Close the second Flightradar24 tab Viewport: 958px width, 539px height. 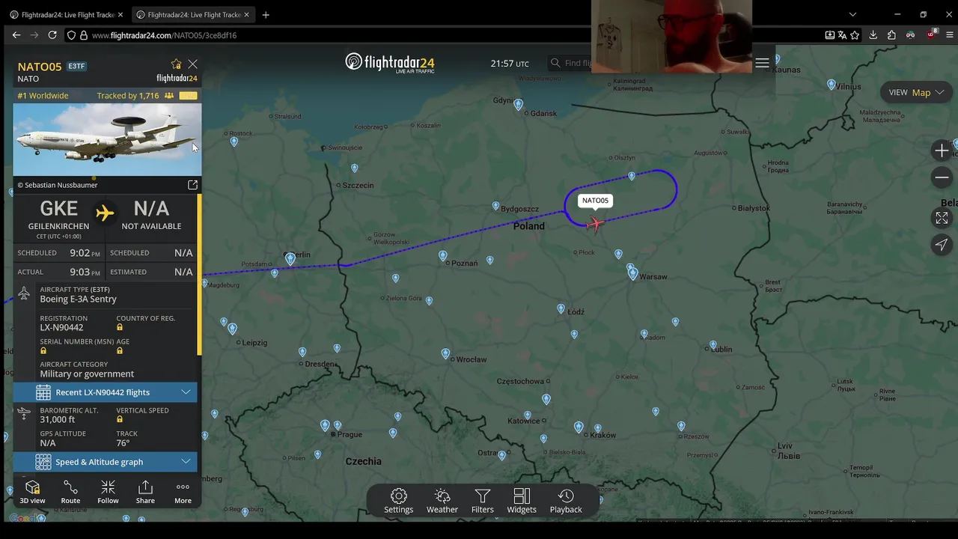[x=246, y=14]
